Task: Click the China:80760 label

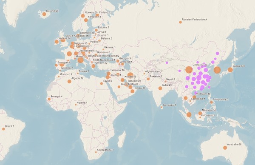Action: (x=200, y=65)
